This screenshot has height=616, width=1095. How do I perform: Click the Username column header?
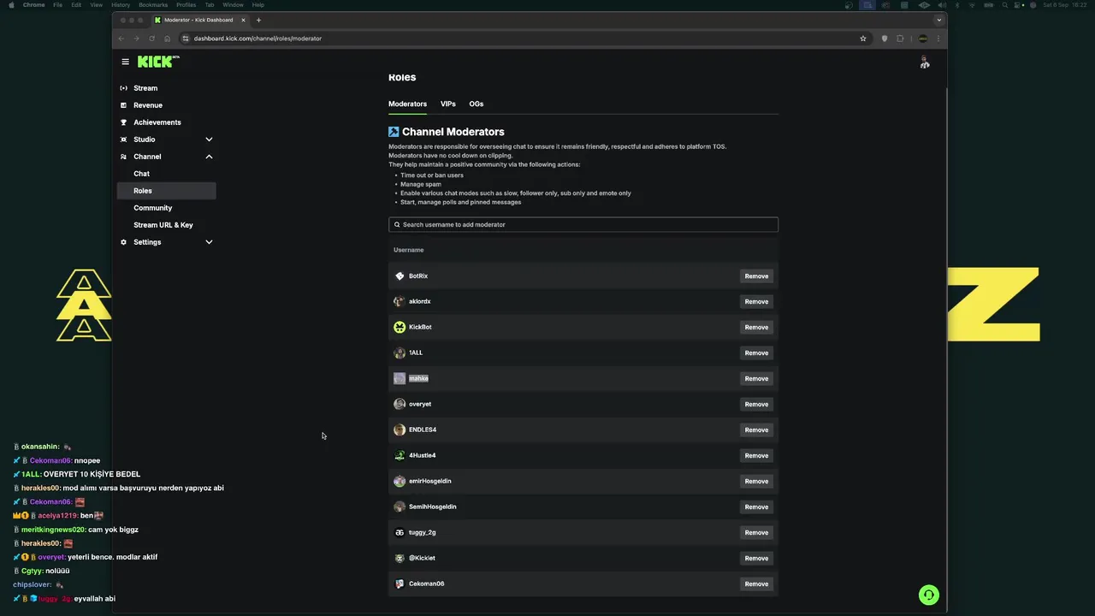409,250
